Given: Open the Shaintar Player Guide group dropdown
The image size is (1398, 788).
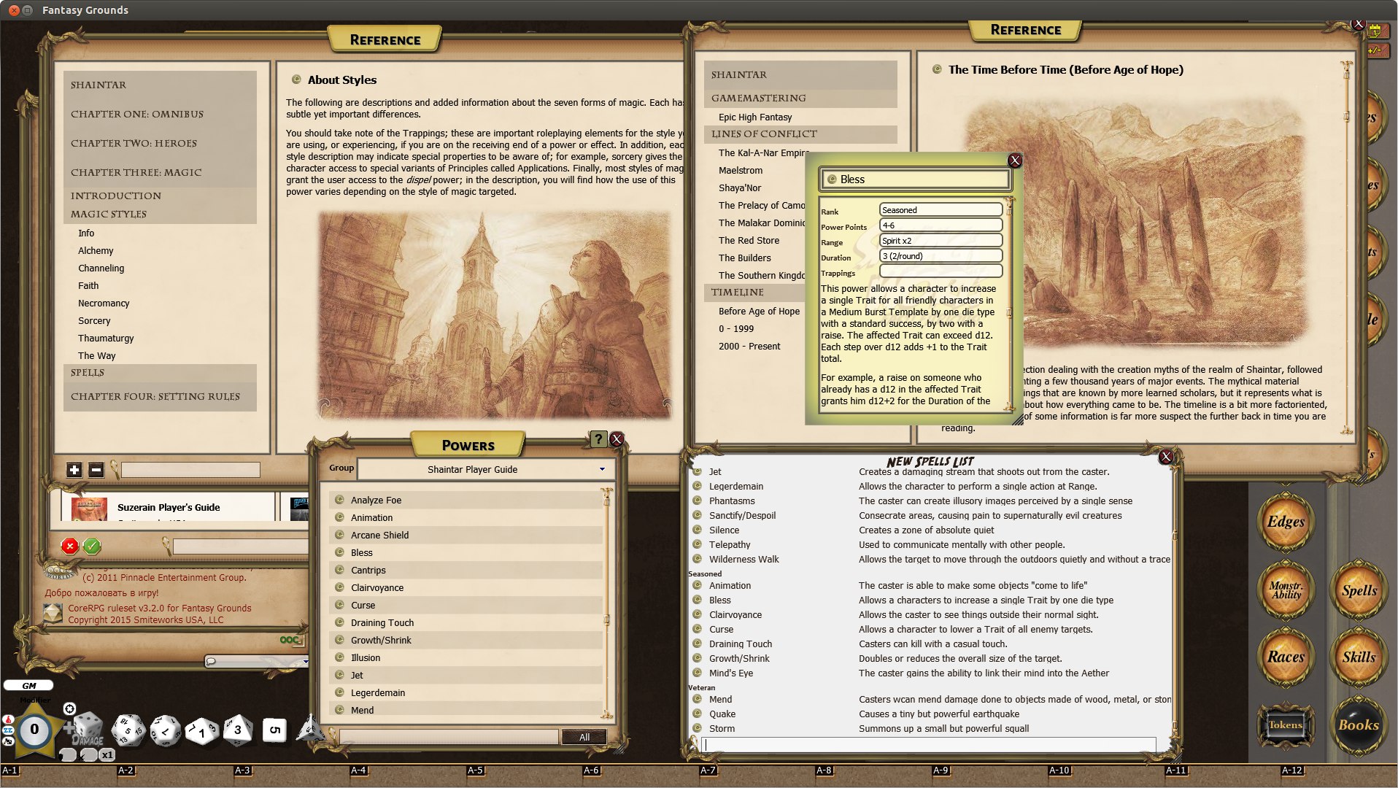Looking at the screenshot, I should 484,469.
